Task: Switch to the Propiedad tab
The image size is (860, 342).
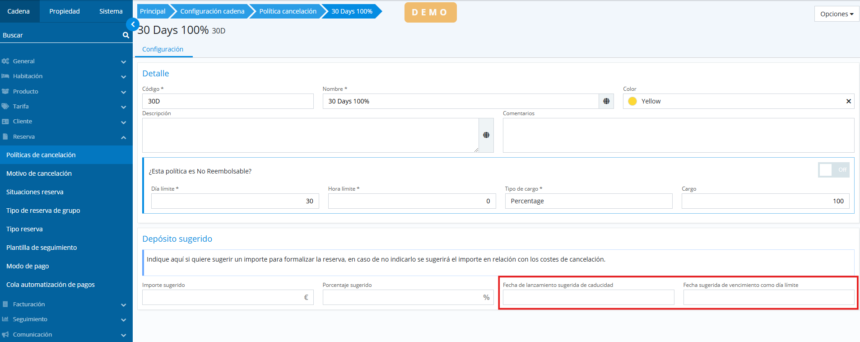Action: click(x=65, y=11)
